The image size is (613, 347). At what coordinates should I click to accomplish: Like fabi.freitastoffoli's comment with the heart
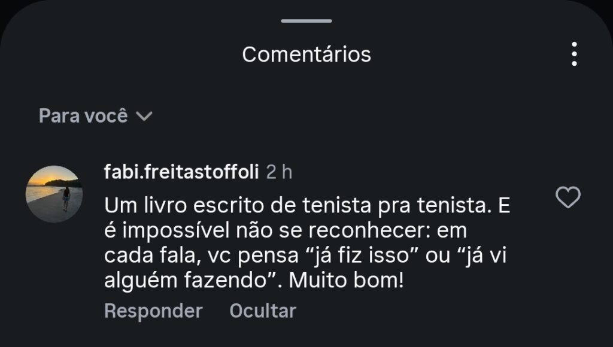(568, 197)
